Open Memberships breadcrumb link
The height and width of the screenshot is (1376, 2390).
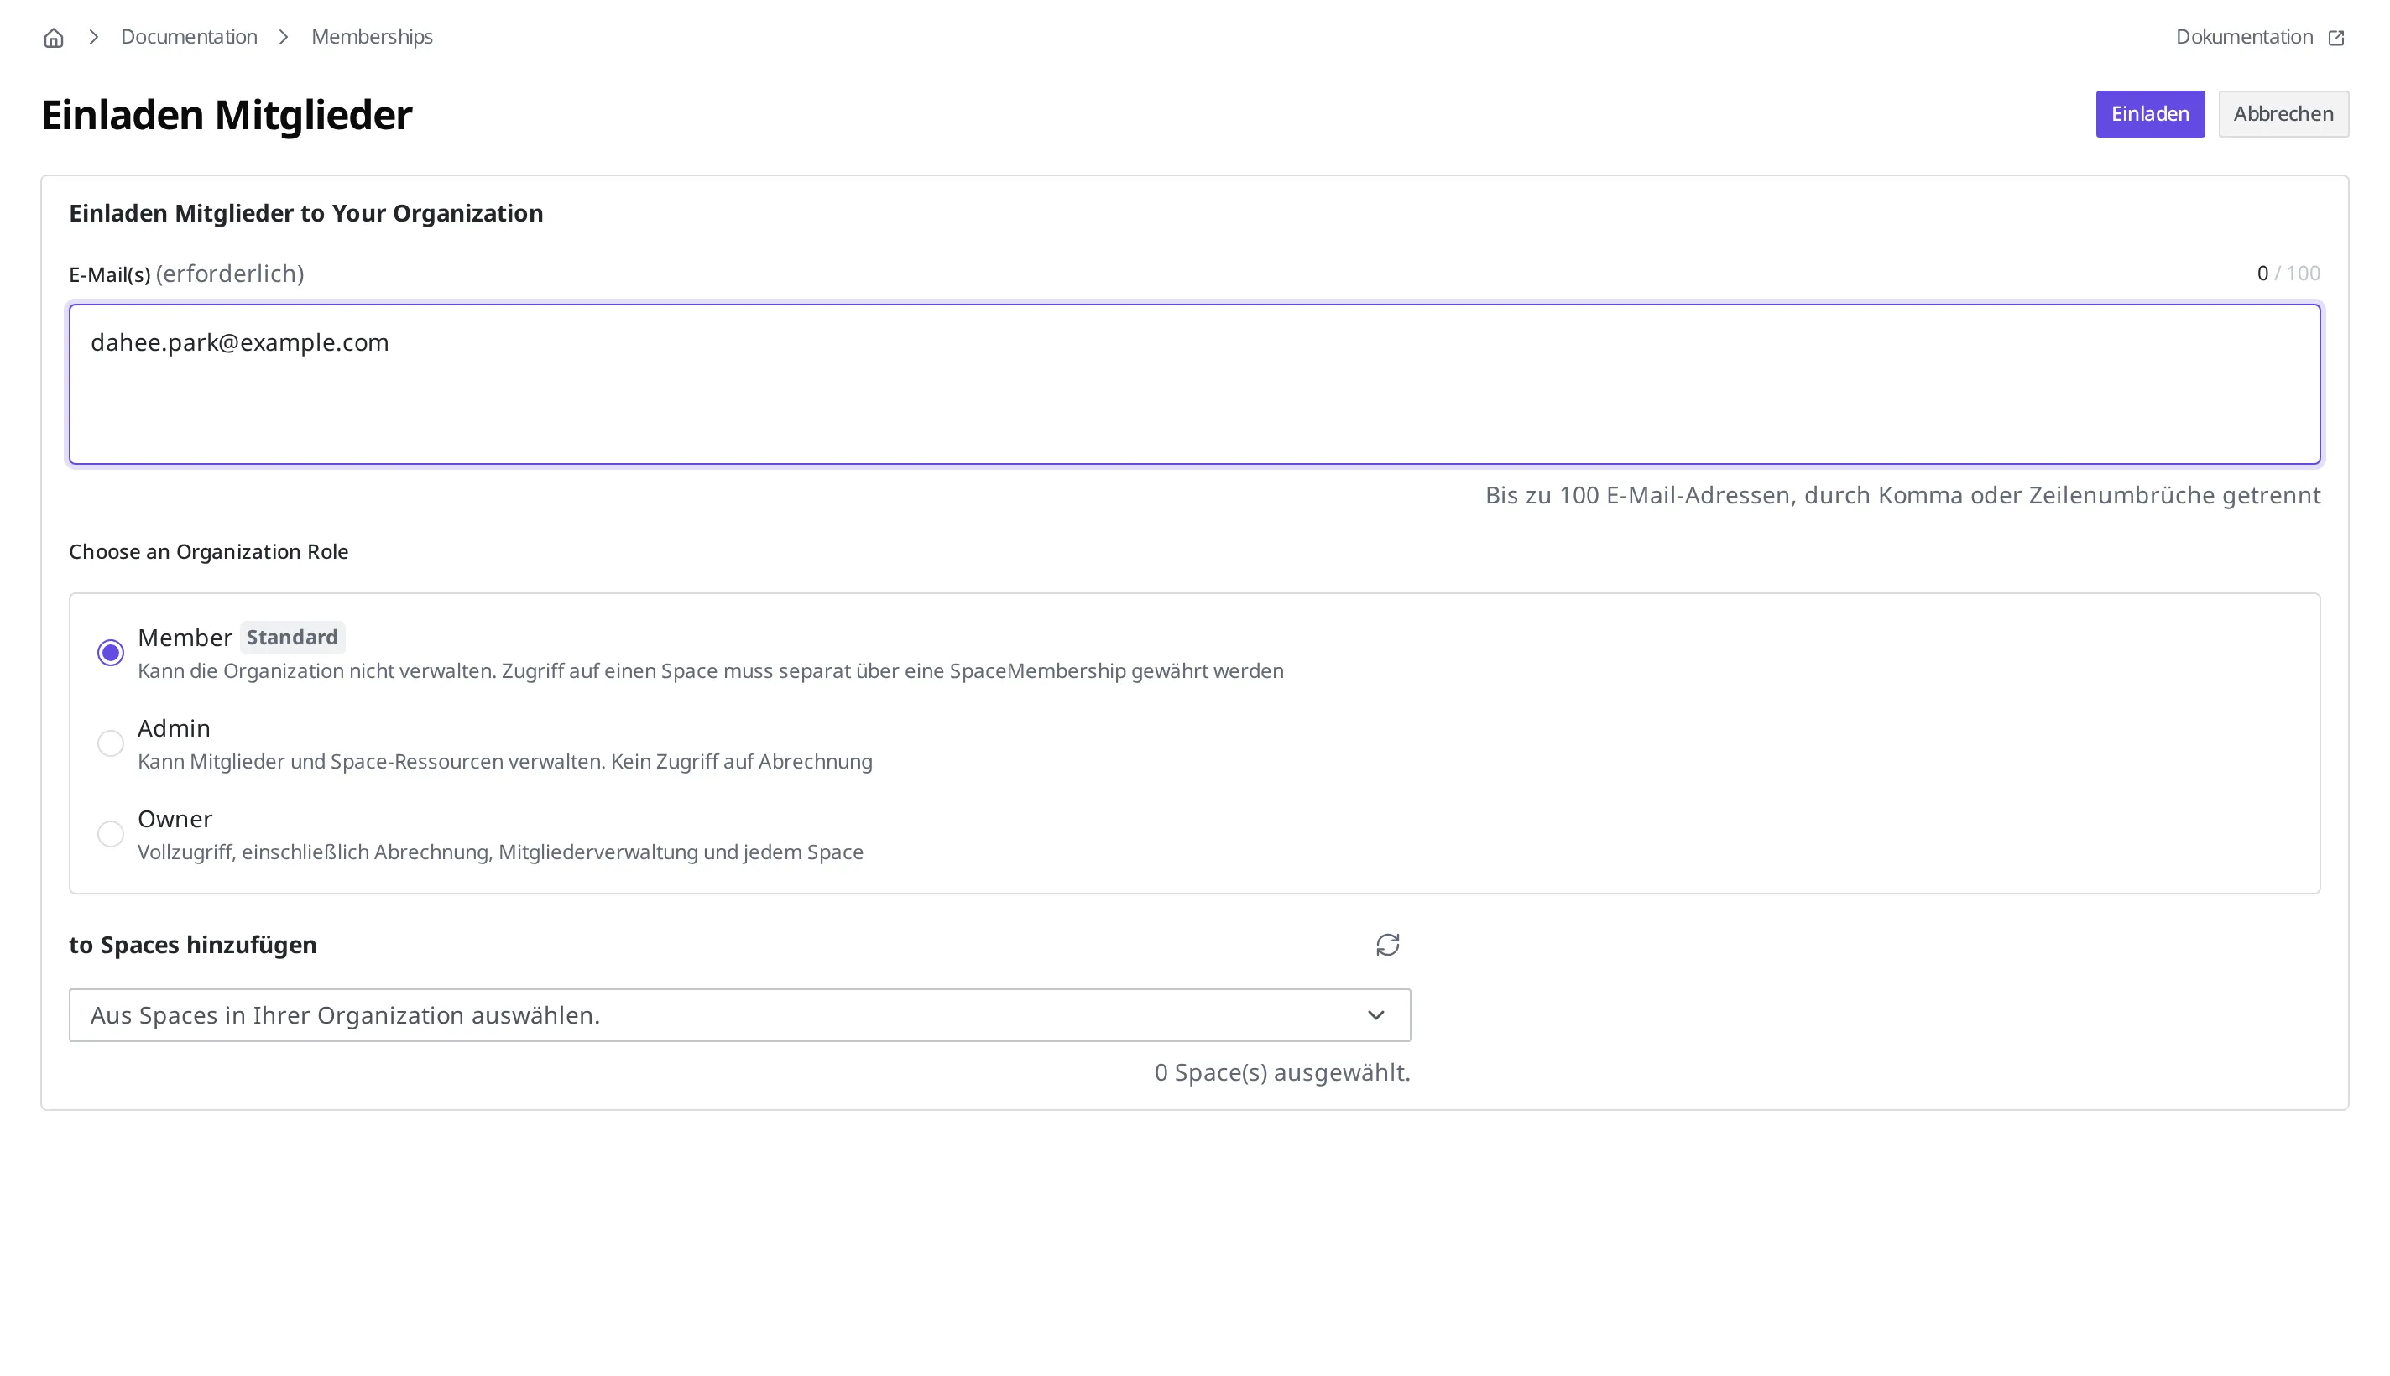(x=372, y=37)
